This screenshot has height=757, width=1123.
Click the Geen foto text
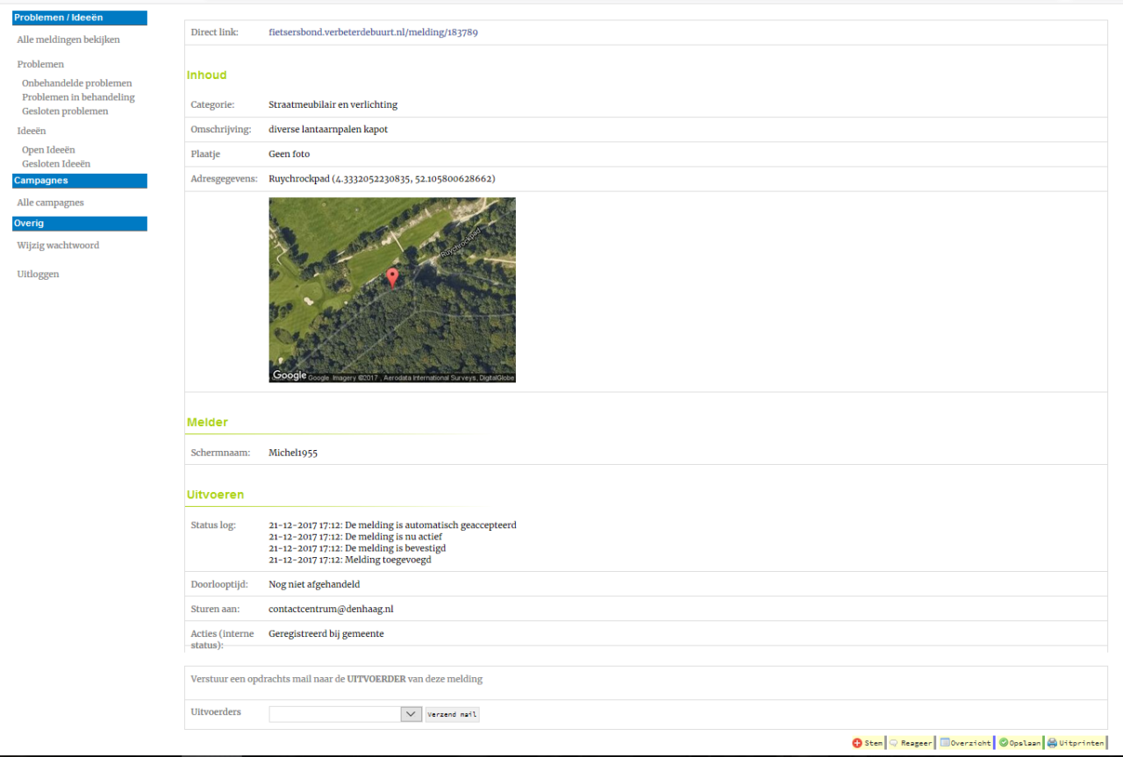(289, 154)
